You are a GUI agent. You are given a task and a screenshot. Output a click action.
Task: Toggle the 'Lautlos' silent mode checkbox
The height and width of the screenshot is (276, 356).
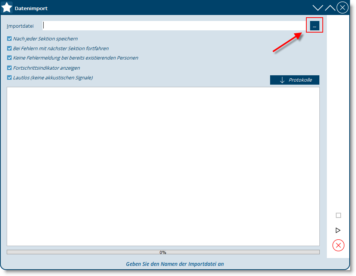point(10,78)
